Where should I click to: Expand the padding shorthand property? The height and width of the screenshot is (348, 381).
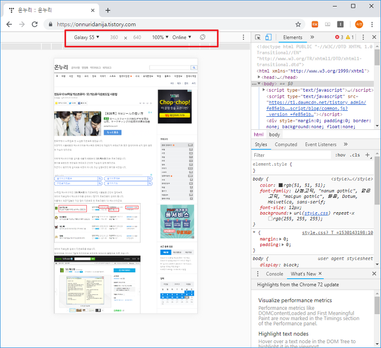[x=283, y=245]
